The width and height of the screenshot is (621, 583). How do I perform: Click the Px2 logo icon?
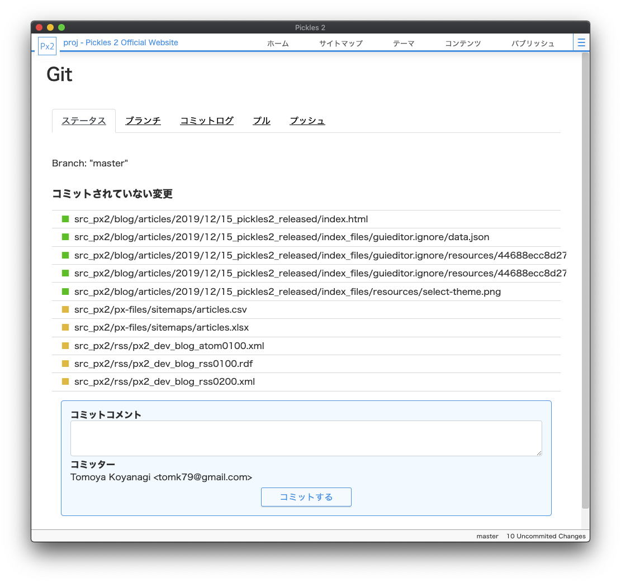[47, 46]
